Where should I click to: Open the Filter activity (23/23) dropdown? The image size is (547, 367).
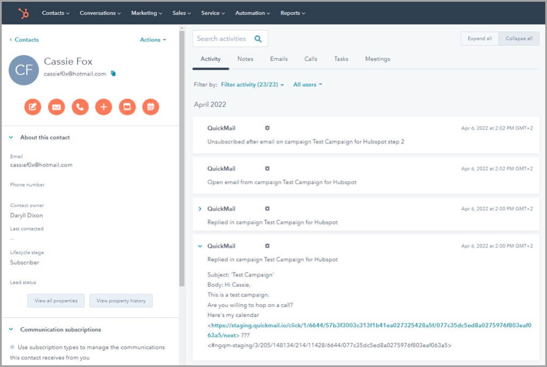coord(252,85)
